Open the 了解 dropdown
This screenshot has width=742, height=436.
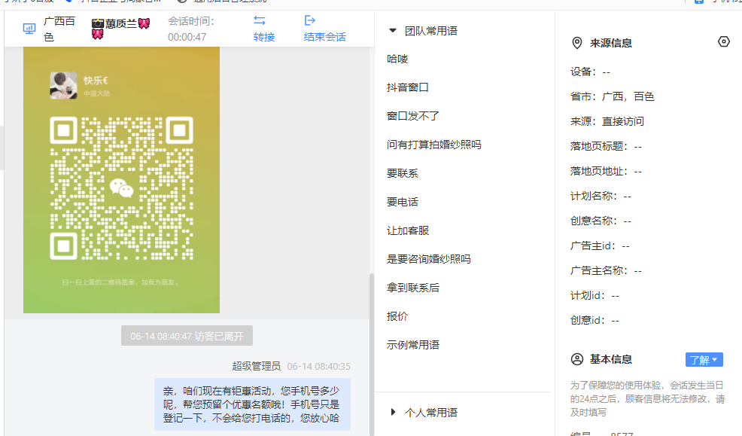(x=704, y=360)
